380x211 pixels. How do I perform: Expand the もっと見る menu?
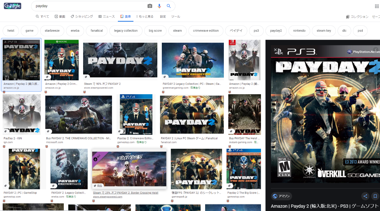(x=145, y=17)
